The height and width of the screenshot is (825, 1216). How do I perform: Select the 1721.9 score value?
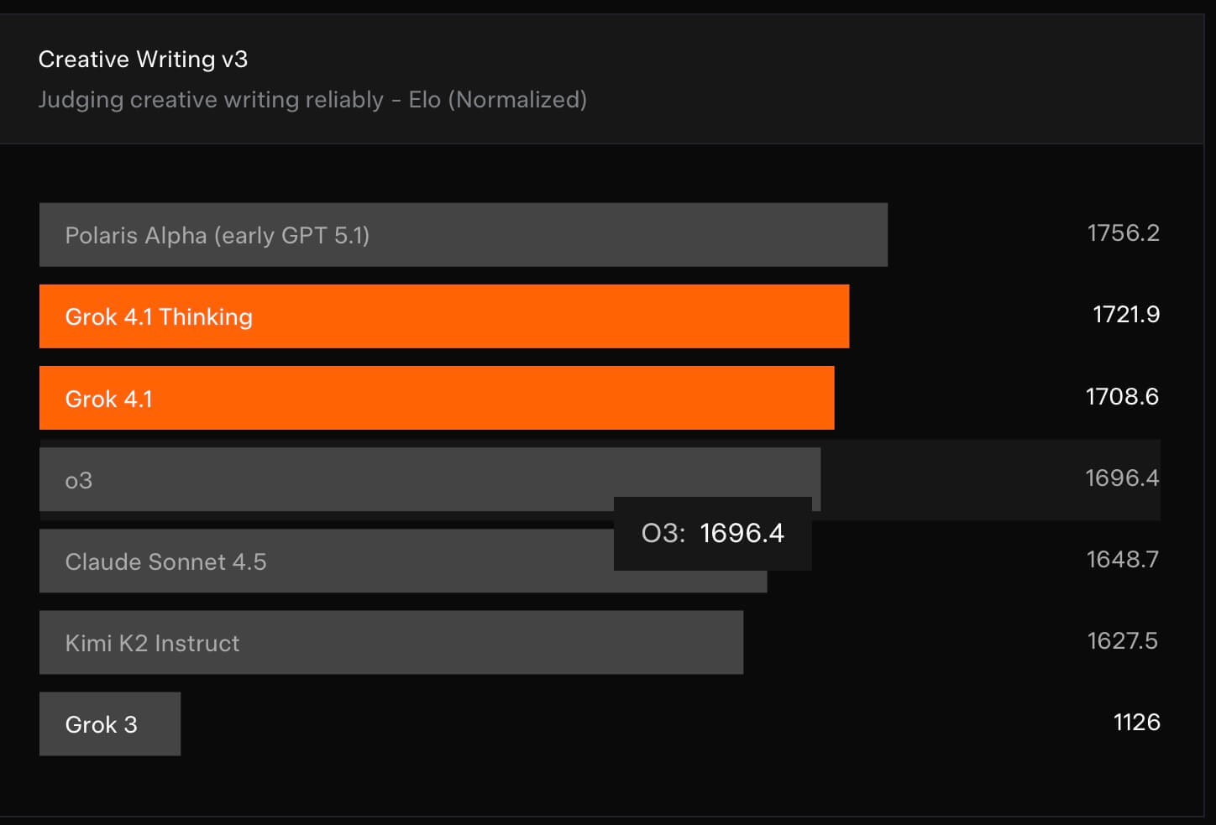click(1125, 315)
